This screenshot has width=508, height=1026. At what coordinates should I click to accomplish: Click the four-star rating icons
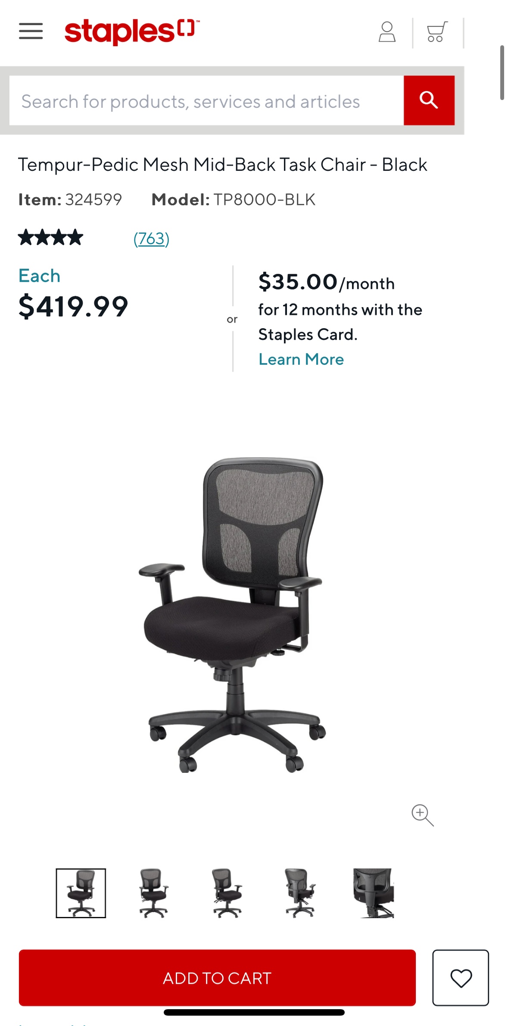[50, 238]
